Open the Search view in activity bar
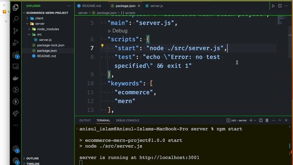Image resolution: width=293 pixels, height=165 pixels. (x=16, y=19)
